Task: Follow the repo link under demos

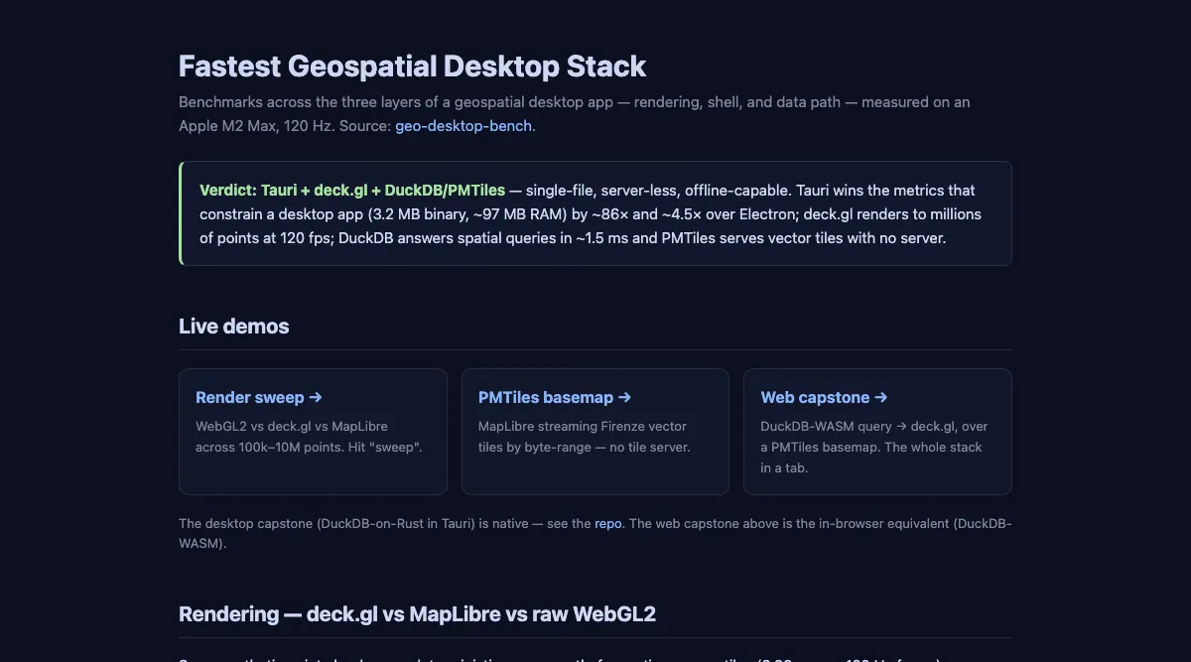Action: (607, 523)
